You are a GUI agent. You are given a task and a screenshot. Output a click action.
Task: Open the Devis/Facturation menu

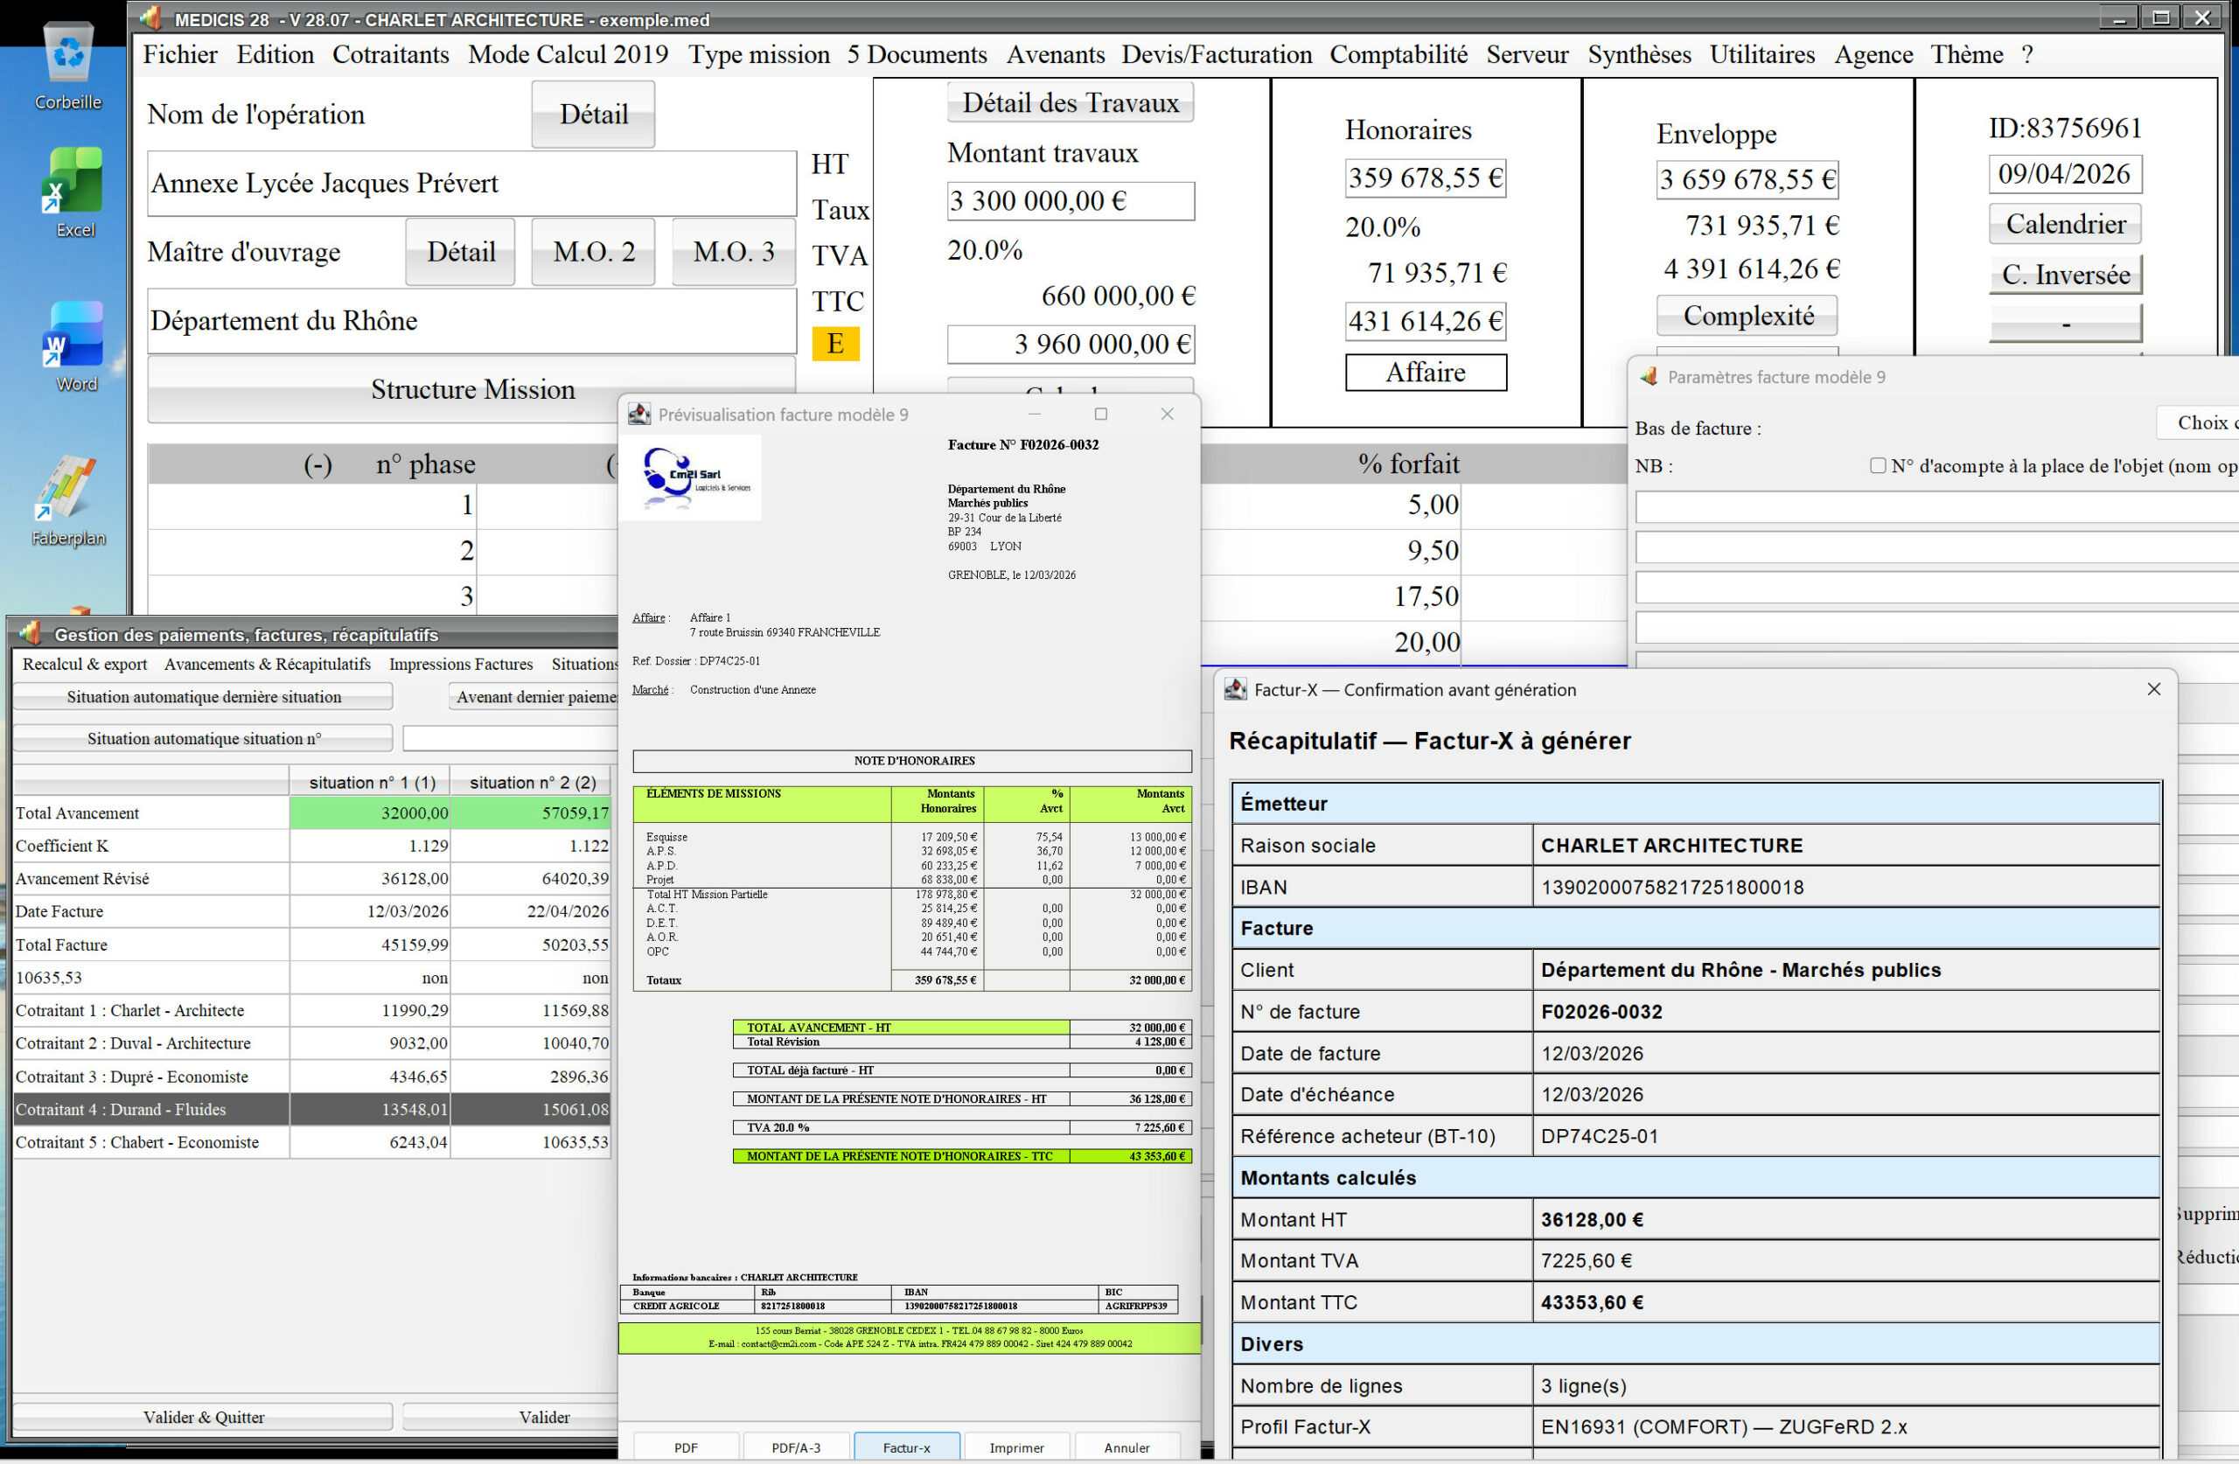(x=1217, y=54)
